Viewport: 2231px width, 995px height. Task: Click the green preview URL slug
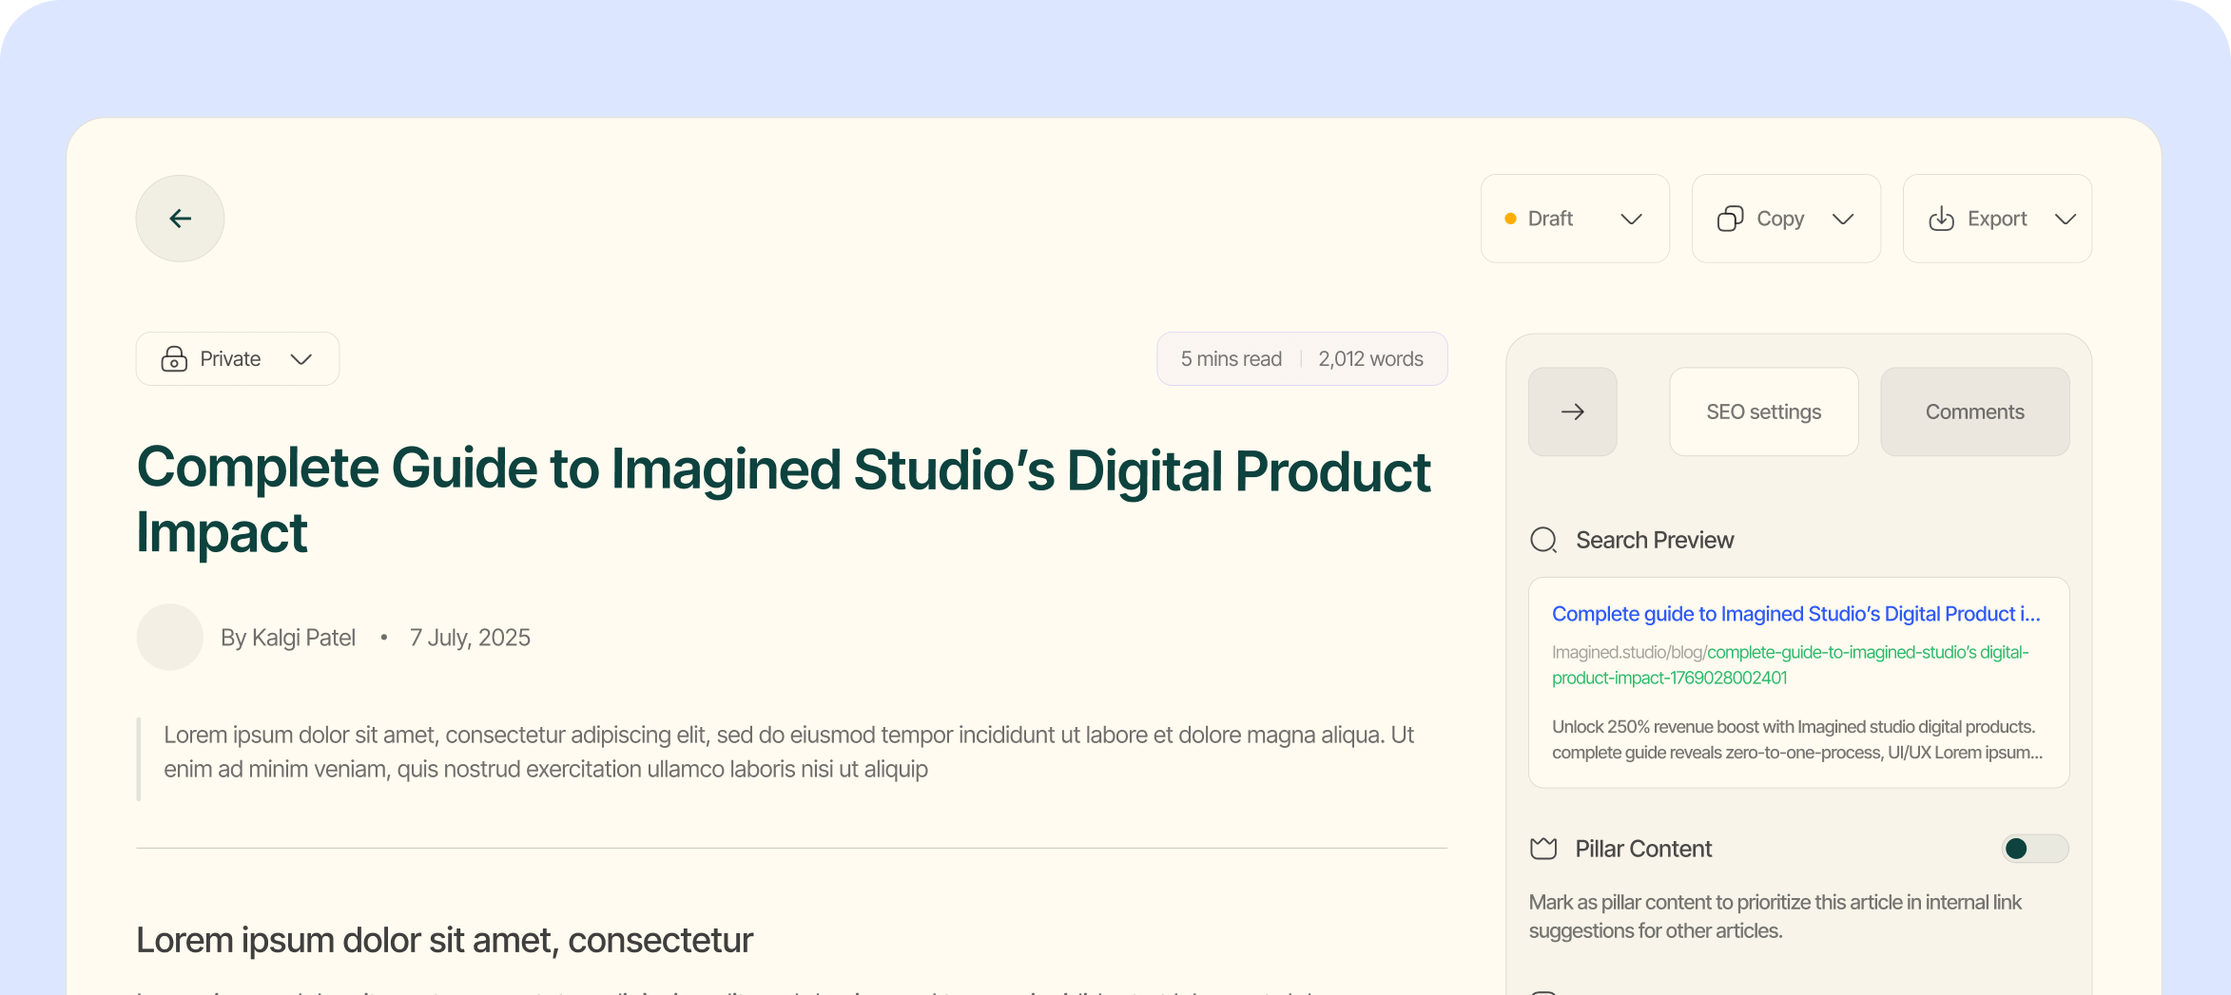(x=1867, y=653)
